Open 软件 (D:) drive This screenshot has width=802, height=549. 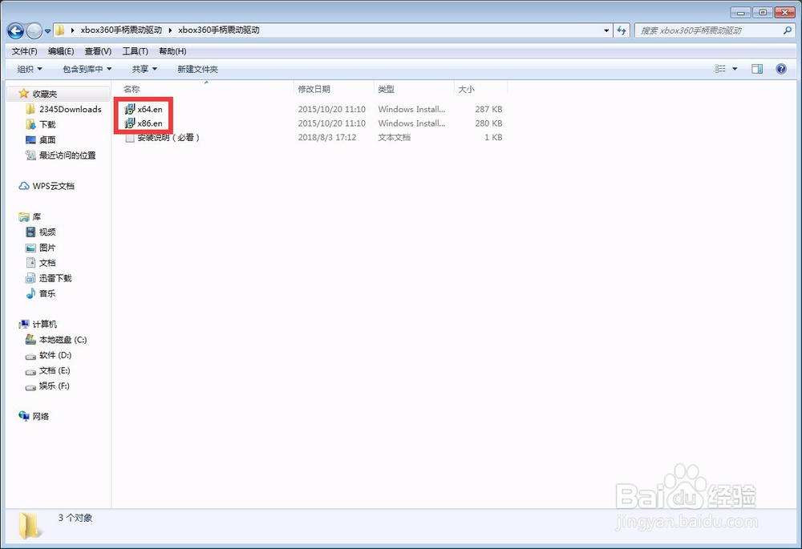pos(55,355)
